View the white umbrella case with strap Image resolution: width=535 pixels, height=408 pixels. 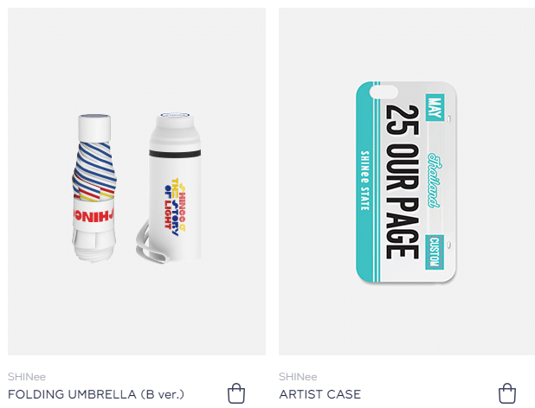pyautogui.click(x=169, y=188)
